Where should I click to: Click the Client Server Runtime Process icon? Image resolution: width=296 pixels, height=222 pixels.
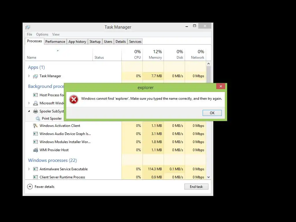[35, 177]
